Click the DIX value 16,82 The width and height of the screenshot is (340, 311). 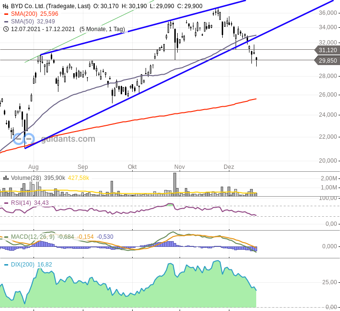[45, 265]
